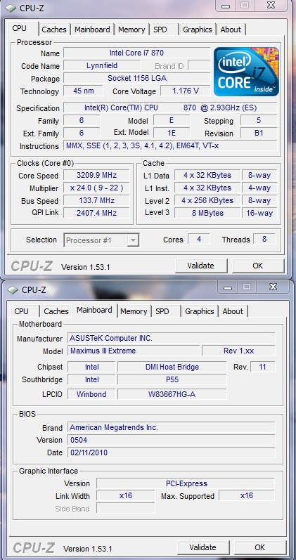296x560 pixels.
Task: Click the Revision value 'B1'
Action: coord(259,134)
